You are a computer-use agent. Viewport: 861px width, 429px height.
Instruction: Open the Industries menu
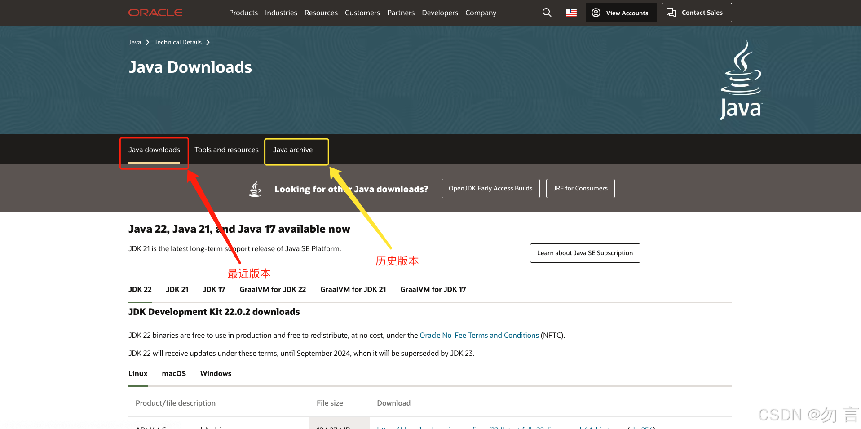[281, 13]
